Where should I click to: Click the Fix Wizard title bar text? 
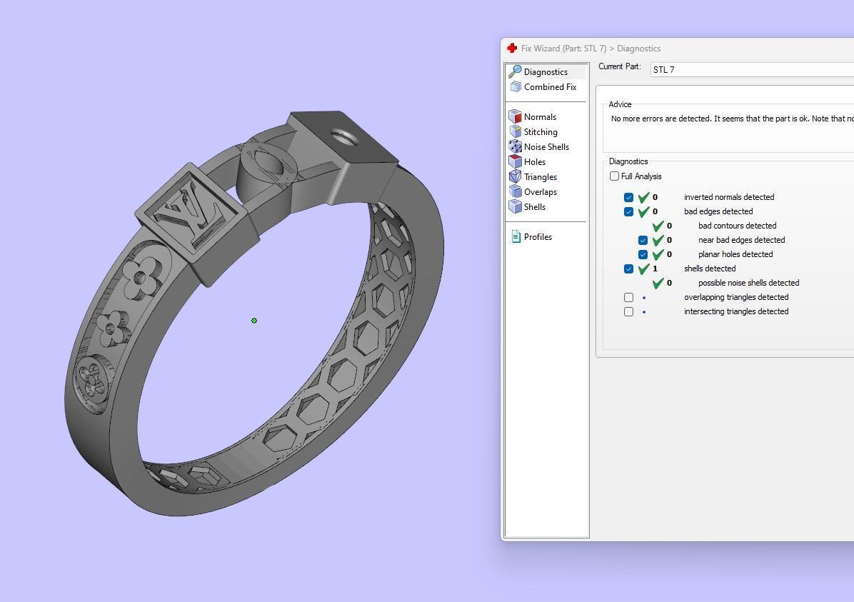[591, 49]
